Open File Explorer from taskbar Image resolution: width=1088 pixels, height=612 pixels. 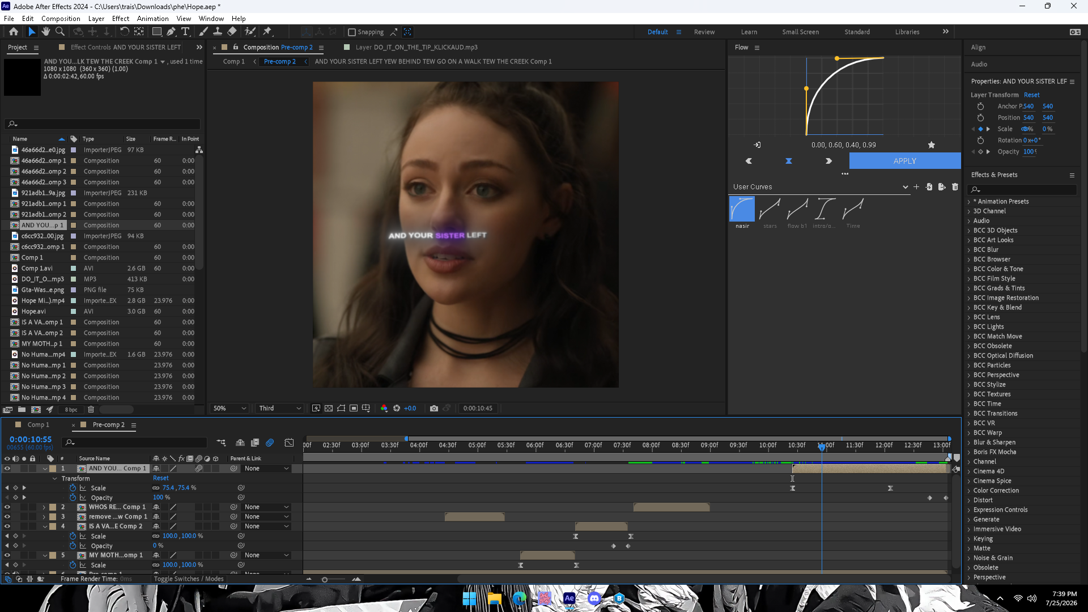point(495,598)
